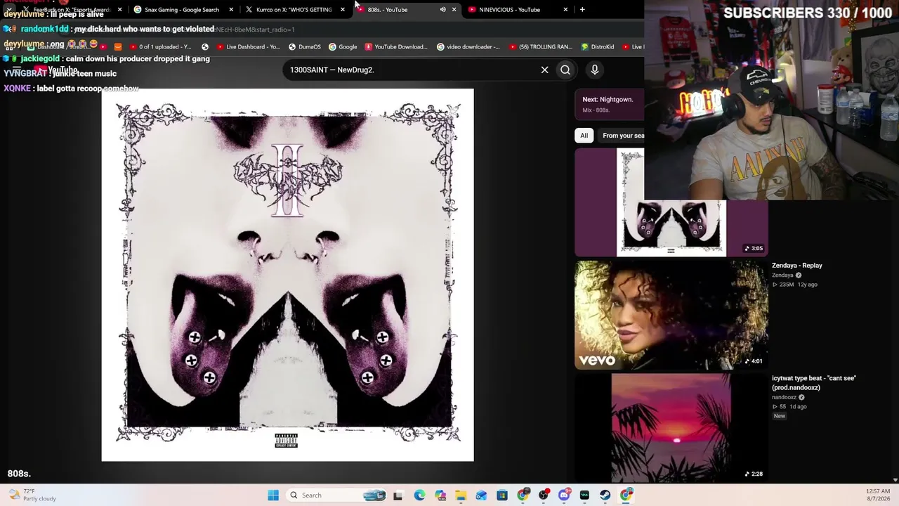Switch to the Kurrco on X tab
This screenshot has height=506, width=899.
point(294,10)
